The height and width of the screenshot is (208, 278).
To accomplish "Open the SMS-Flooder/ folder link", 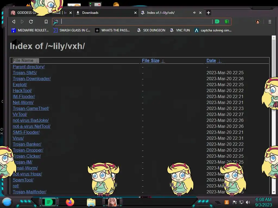I will pyautogui.click(x=26, y=132).
